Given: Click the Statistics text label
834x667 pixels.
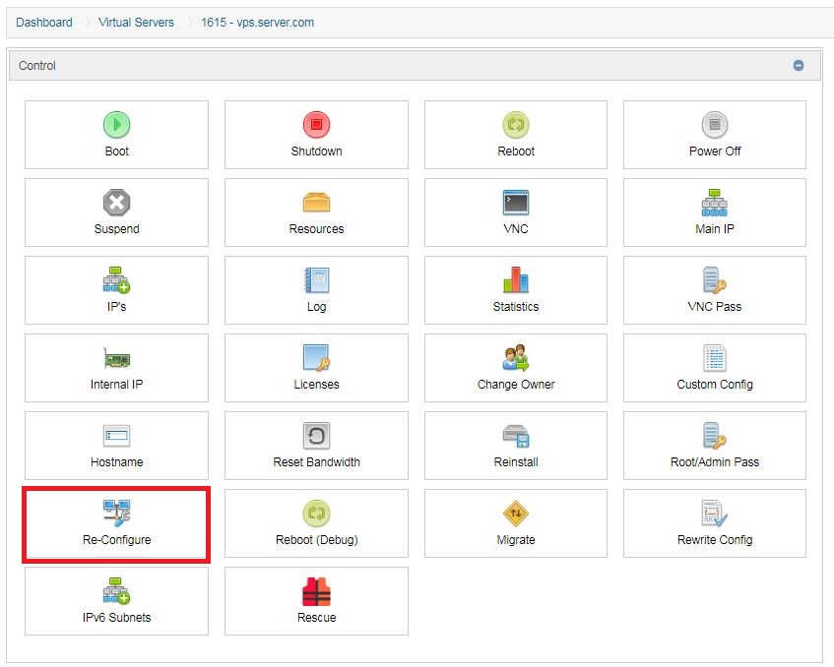Looking at the screenshot, I should (516, 307).
